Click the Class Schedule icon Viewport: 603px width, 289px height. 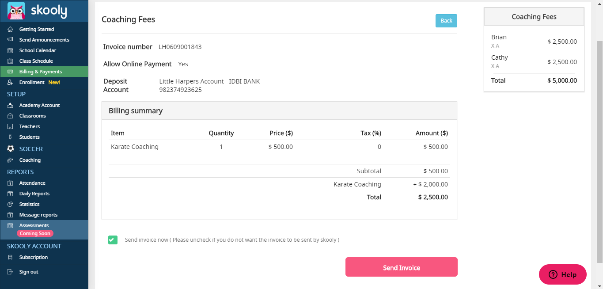pyautogui.click(x=10, y=61)
